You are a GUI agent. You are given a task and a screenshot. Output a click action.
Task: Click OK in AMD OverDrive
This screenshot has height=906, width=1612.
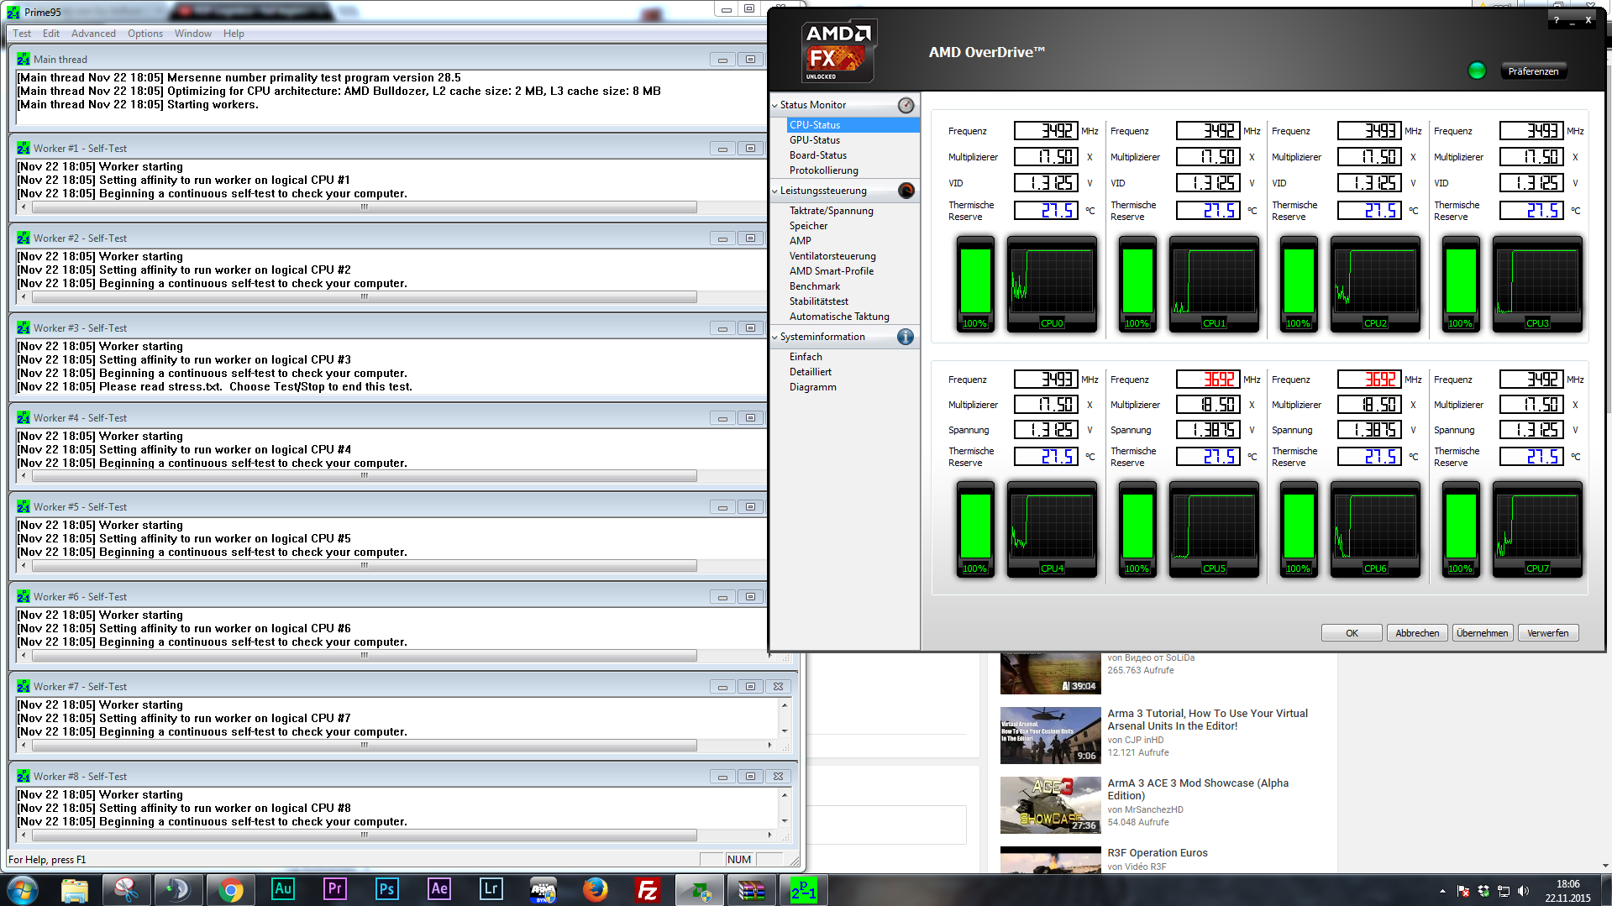1352,633
